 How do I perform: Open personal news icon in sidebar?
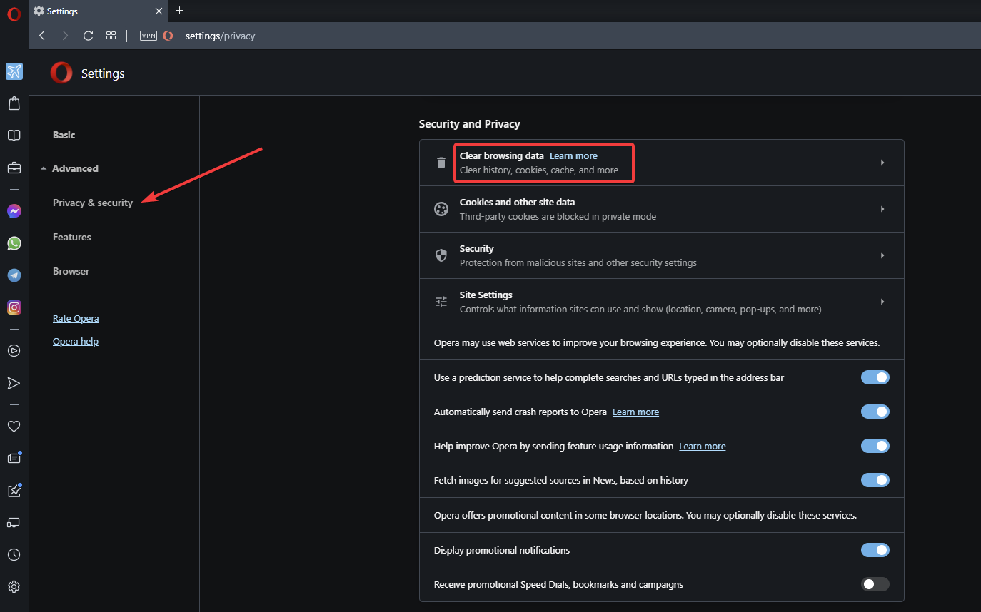pos(14,458)
